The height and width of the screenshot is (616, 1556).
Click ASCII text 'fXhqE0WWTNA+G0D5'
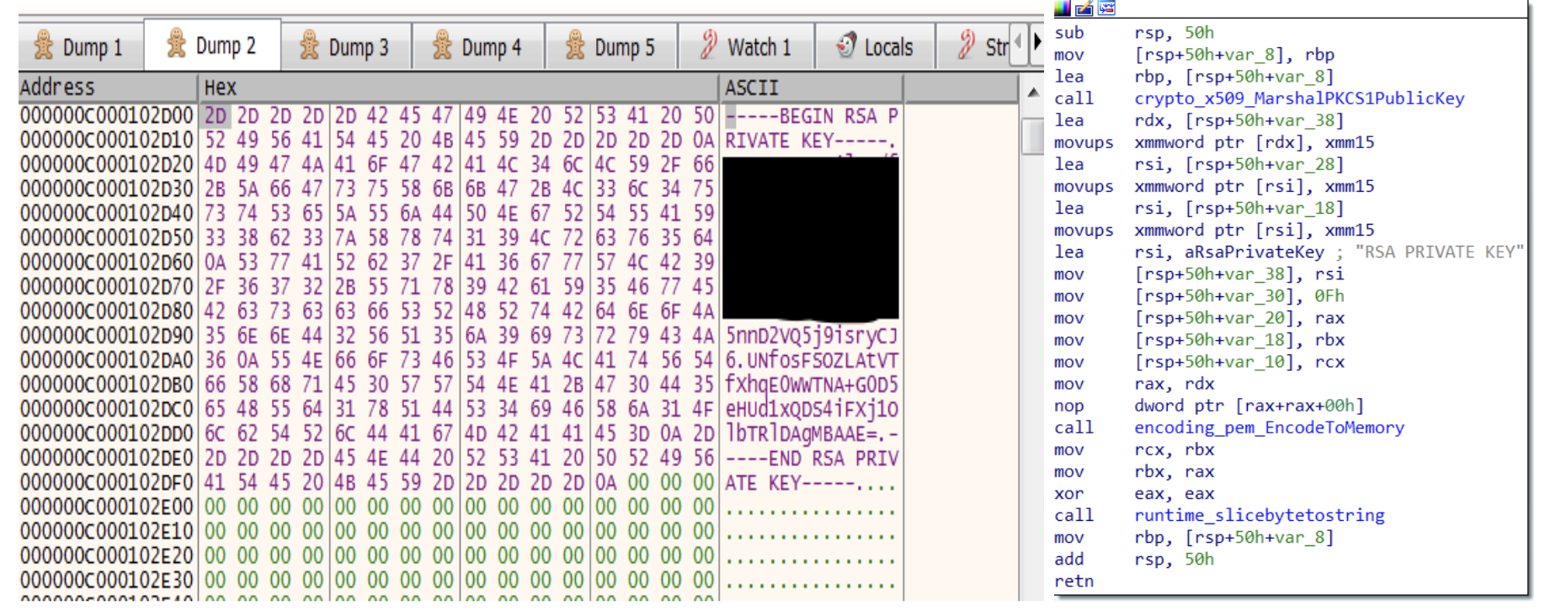click(x=813, y=385)
